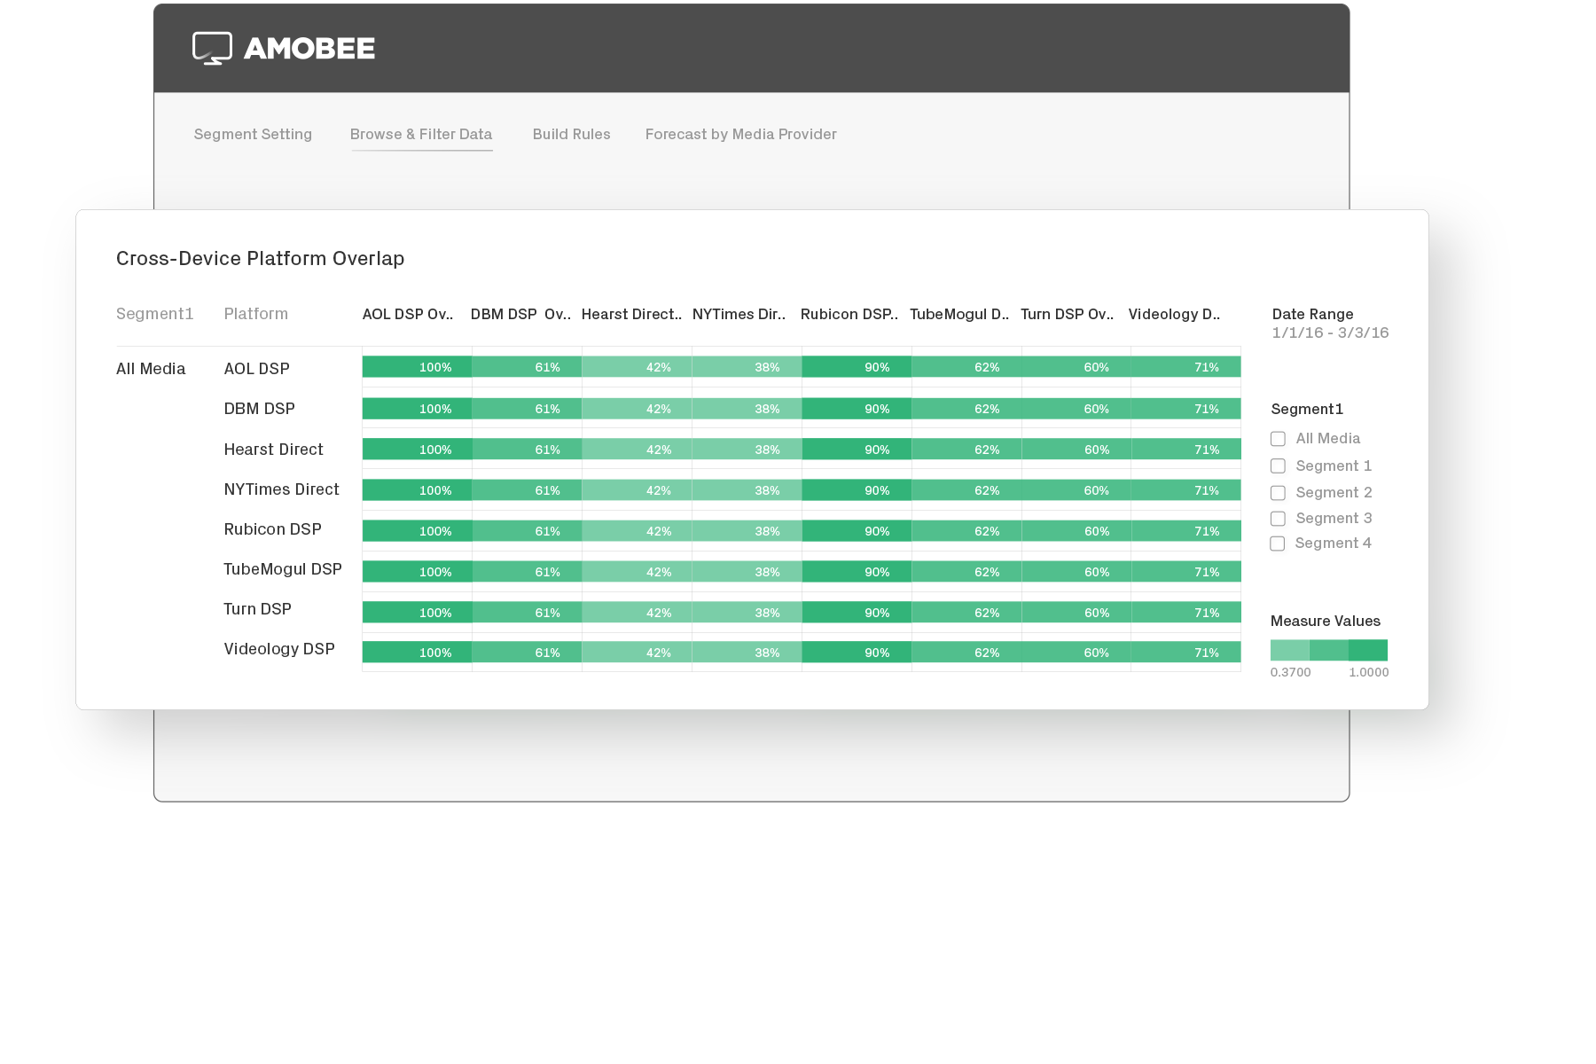This screenshot has width=1596, height=1064.
Task: Click the 42% cell in Hearst Direct row
Action: point(637,450)
